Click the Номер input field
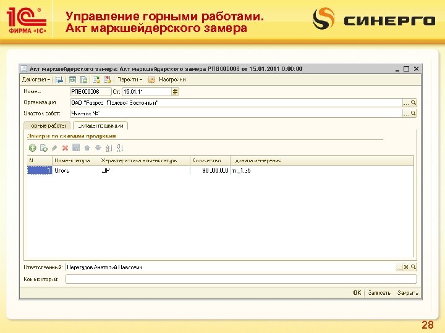Viewport: 445px width, 333px height. tap(90, 92)
